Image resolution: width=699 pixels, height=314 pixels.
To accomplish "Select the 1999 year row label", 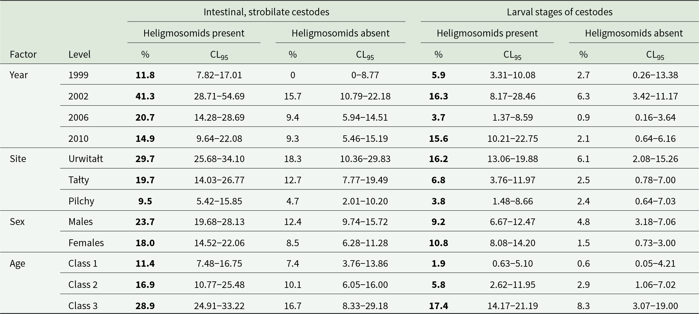I will (x=78, y=75).
